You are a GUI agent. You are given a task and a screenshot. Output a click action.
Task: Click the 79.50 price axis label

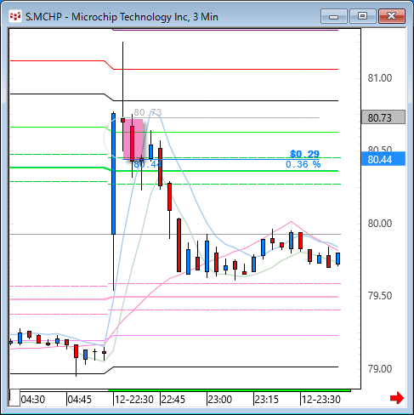point(380,296)
